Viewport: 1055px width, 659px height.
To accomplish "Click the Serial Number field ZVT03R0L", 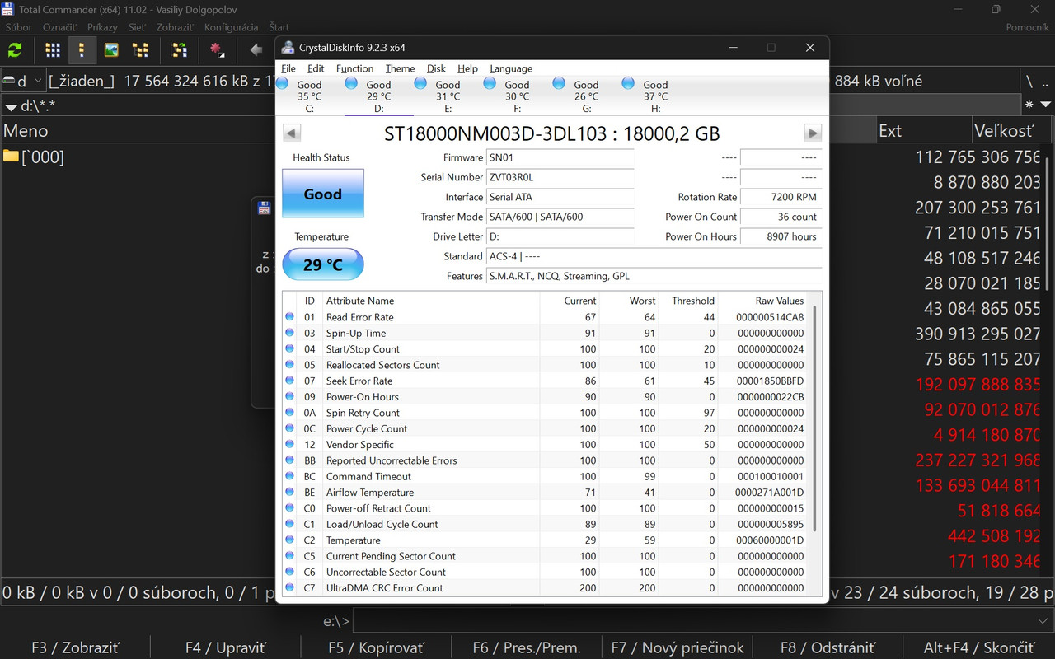I will click(560, 177).
